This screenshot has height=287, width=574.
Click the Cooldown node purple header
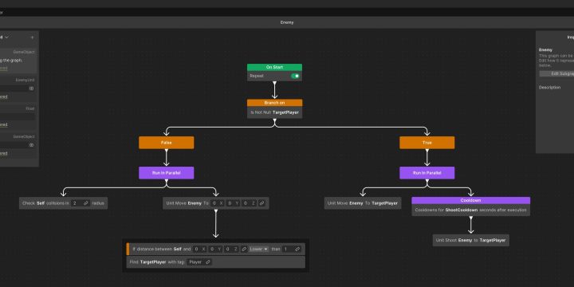point(471,200)
